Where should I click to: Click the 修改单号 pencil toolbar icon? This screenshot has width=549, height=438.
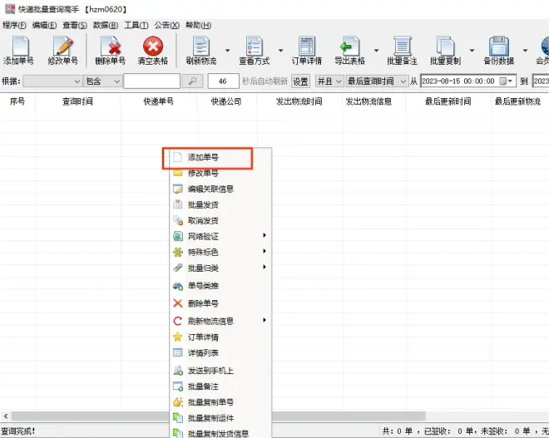tap(62, 47)
